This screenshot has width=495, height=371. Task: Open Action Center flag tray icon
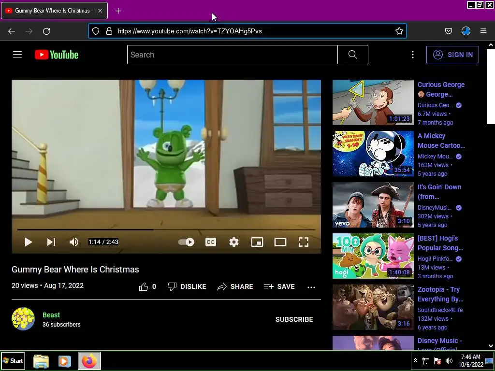click(x=437, y=361)
